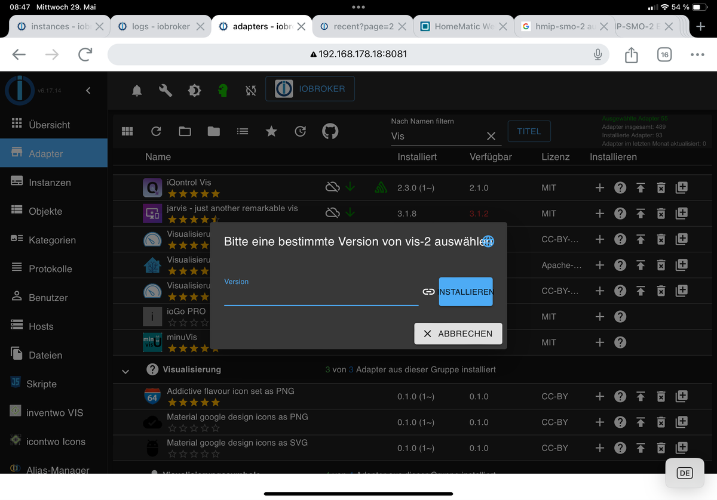Install specific version of Material icons SVG
Image resolution: width=717 pixels, height=500 pixels.
point(682,447)
